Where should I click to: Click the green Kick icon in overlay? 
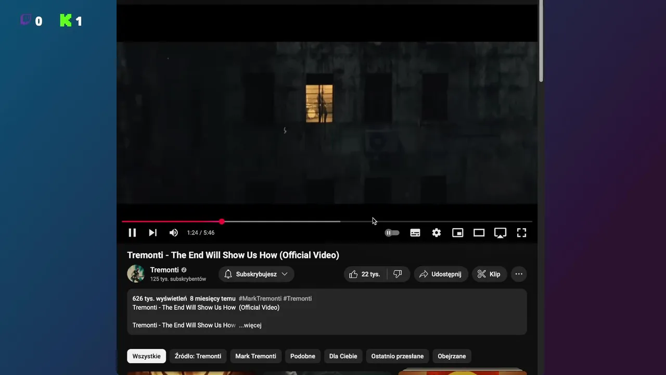[x=66, y=20]
